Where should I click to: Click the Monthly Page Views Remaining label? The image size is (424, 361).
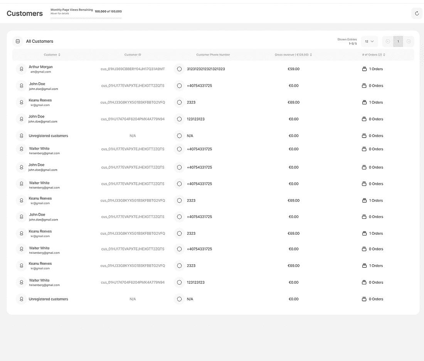pos(72,10)
